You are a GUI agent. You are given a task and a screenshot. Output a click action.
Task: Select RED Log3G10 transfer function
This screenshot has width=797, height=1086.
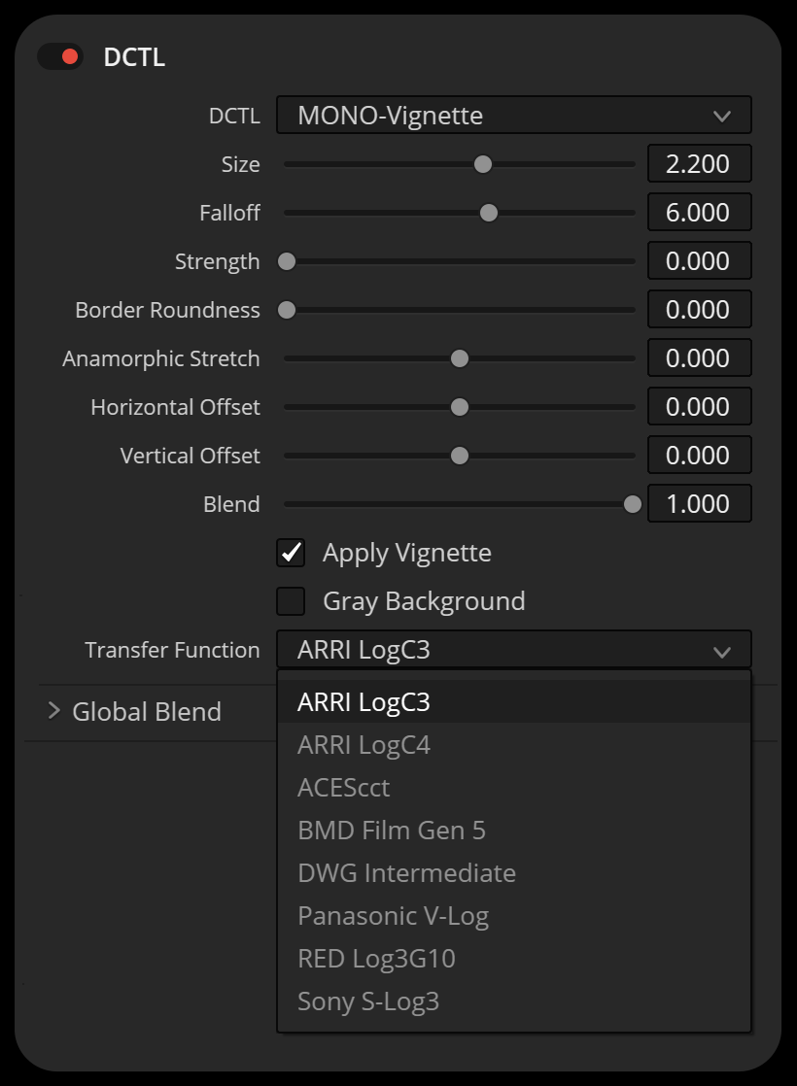click(x=376, y=959)
